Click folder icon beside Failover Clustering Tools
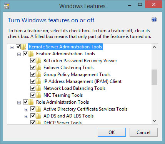165x144 pixels. pyautogui.click(x=38, y=68)
